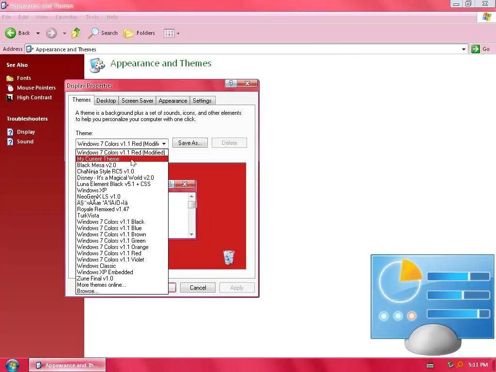Click the orange magnifier tray icon
The height and width of the screenshot is (372, 496).
tap(460, 365)
